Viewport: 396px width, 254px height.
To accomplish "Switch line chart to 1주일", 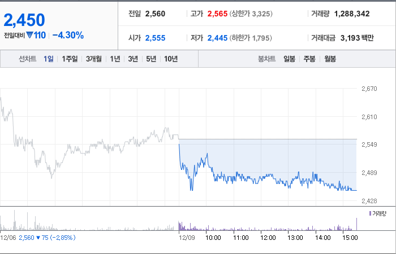I will (x=70, y=59).
